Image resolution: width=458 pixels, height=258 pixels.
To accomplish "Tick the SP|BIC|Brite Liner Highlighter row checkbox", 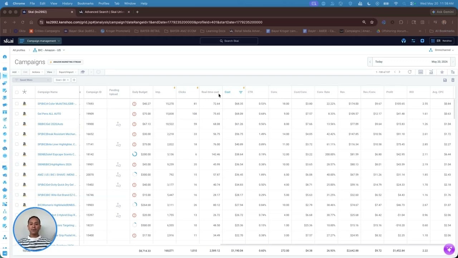I will (x=17, y=144).
